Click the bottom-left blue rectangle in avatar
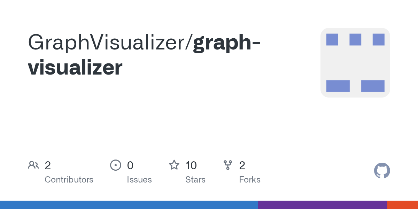The image size is (418, 209). pyautogui.click(x=338, y=86)
